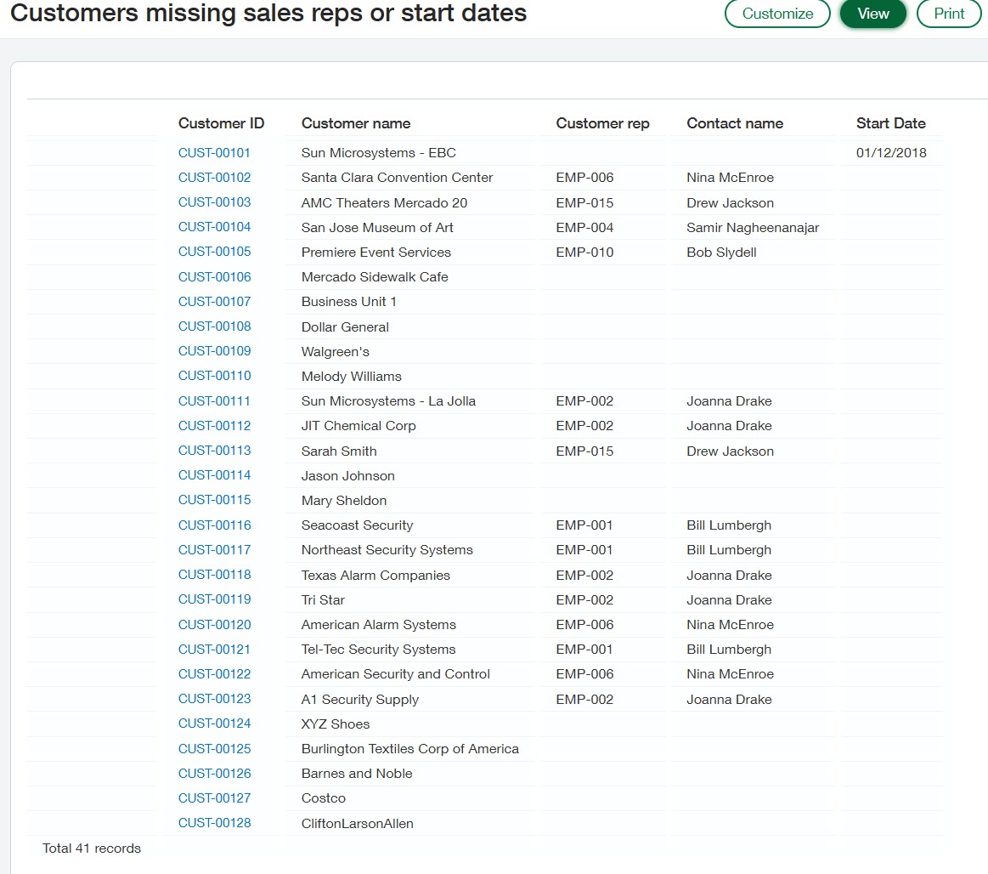
Task: Sort by the Customer name column header
Action: (x=354, y=123)
